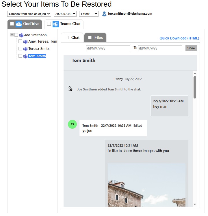Check the Amy, Teresa, Tom checkbox

pos(20,41)
